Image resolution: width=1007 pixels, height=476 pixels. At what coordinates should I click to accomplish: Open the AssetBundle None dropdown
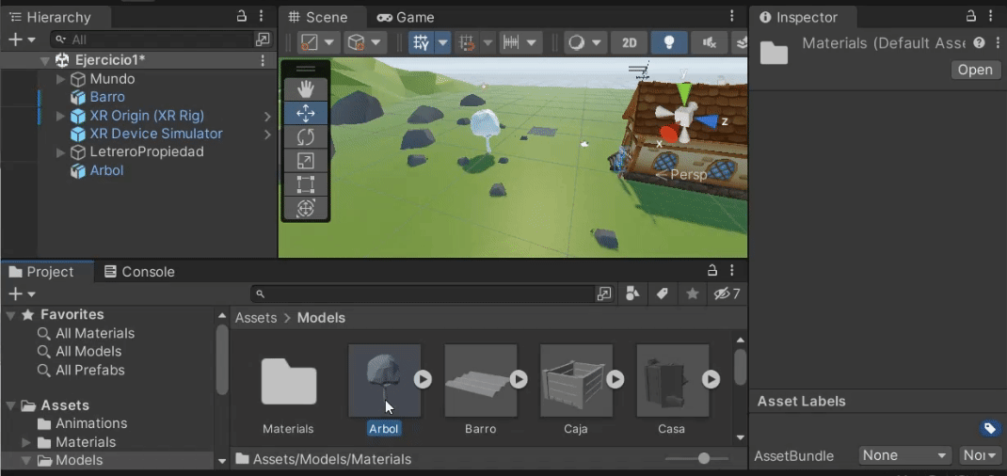(x=904, y=455)
